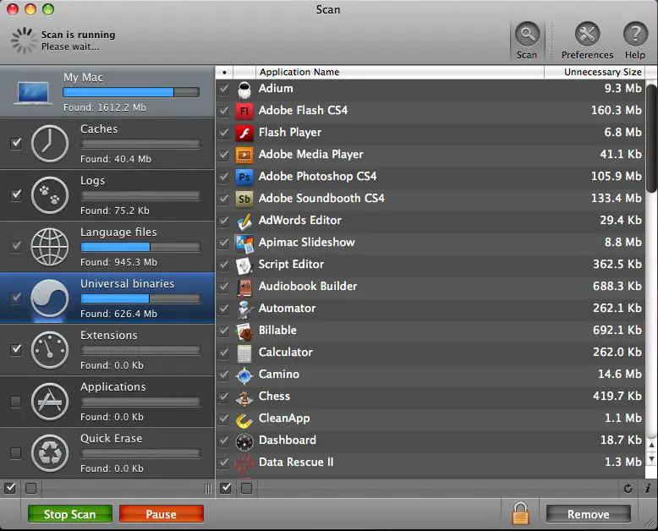
Task: Uncheck all applications below the list
Action: pyautogui.click(x=247, y=488)
